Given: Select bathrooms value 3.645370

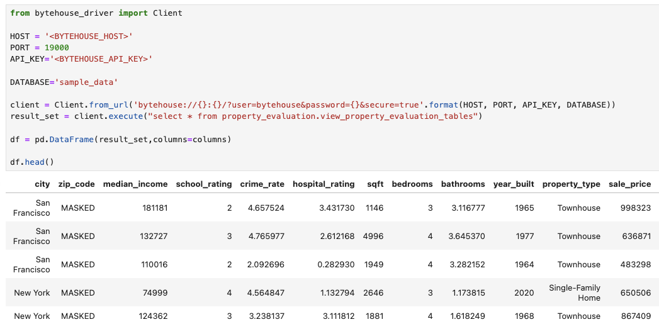Looking at the screenshot, I should 466,236.
